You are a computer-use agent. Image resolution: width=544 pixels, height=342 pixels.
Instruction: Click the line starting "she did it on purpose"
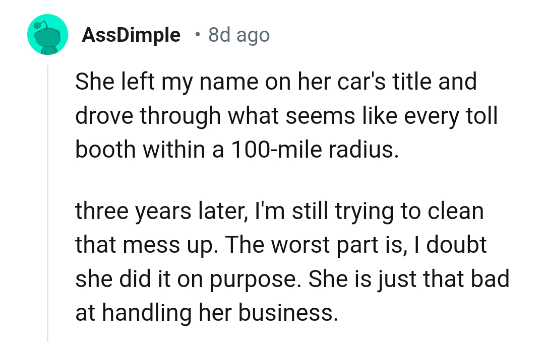pos(292,279)
